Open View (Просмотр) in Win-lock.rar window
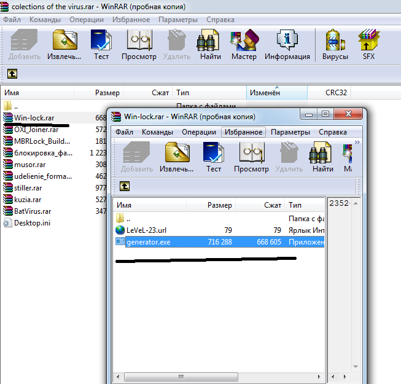This screenshot has width=401, height=384. click(x=251, y=157)
